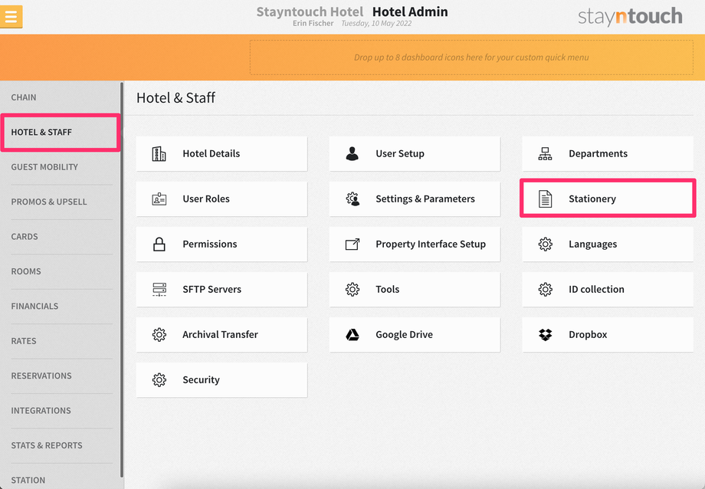Select Hotel & Staff in sidebar
Screen dimensions: 705x489
(x=61, y=133)
